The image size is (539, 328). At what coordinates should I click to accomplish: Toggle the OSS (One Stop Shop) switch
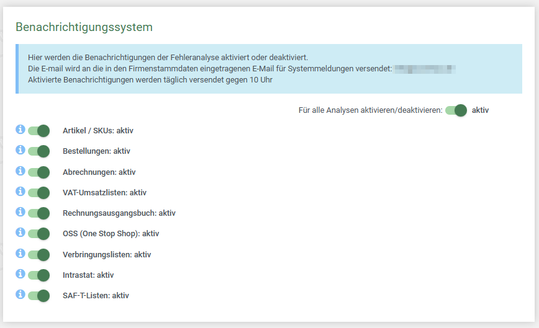click(38, 234)
